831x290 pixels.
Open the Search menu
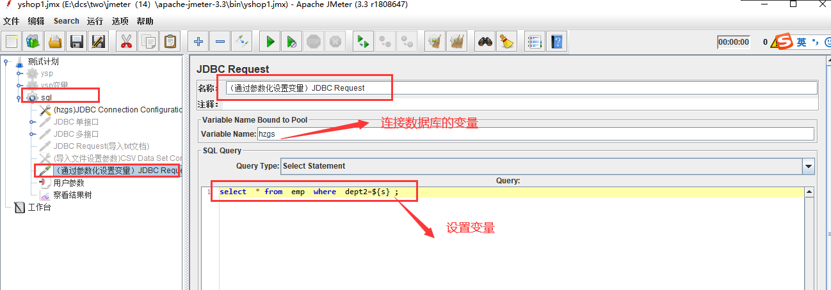click(67, 21)
